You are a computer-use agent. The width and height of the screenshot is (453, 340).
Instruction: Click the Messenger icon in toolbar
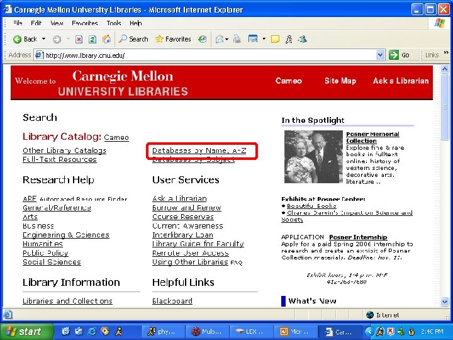(303, 39)
